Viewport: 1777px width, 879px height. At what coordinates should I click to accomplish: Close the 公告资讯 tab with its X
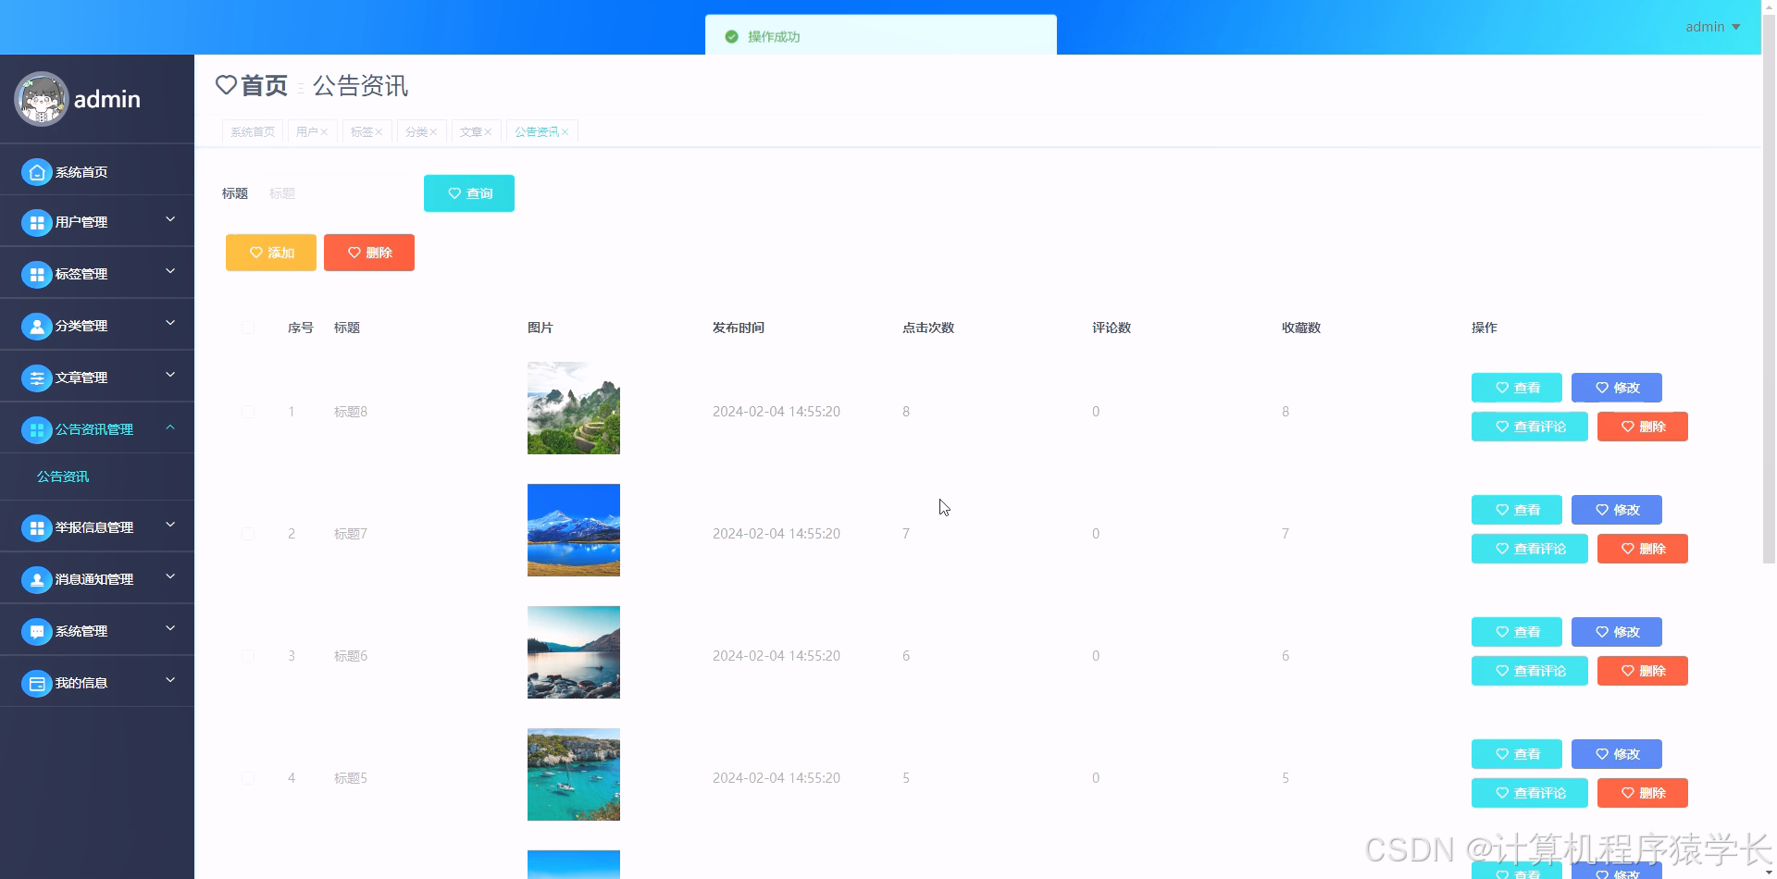(x=565, y=132)
